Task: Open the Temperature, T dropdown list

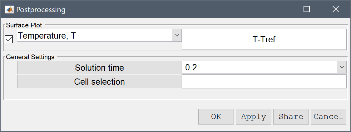Action: 99,35
